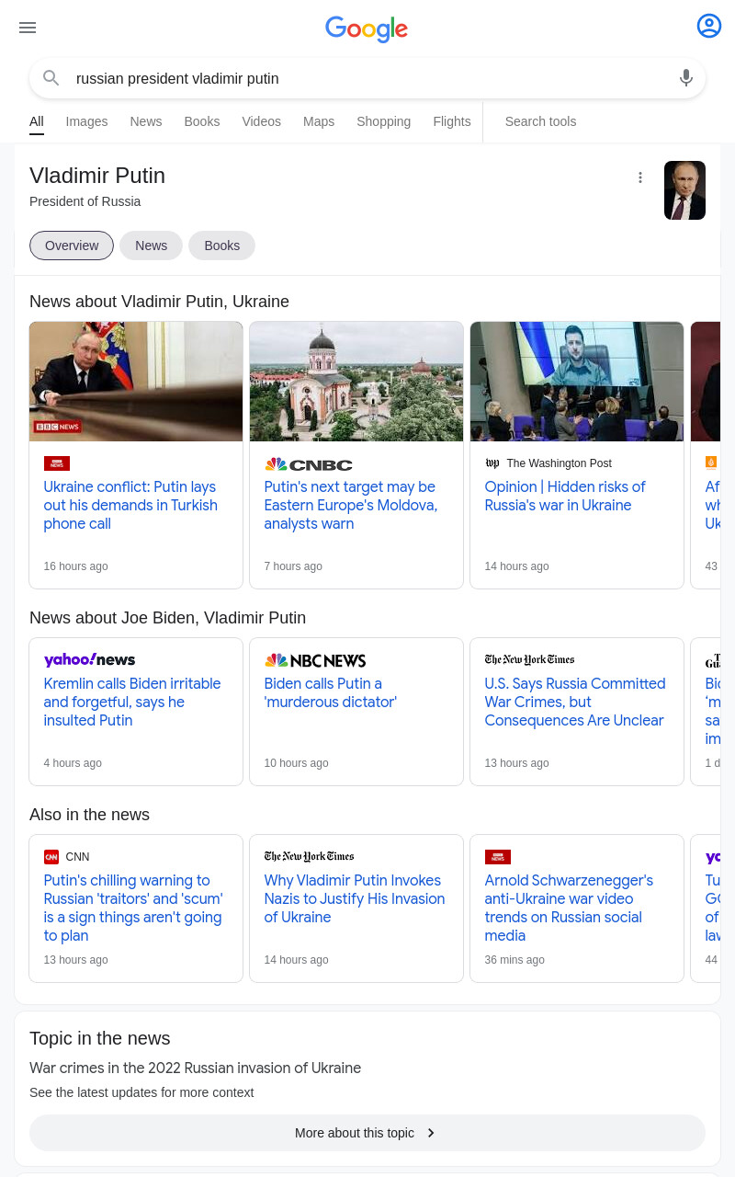Viewport: 735px width, 1177px height.
Task: Start voice search with microphone
Action: (x=686, y=78)
